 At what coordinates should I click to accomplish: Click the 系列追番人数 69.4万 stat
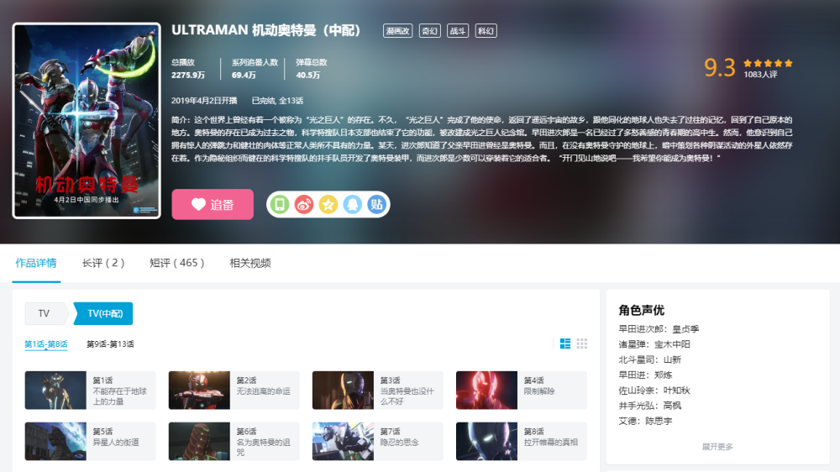pos(255,69)
